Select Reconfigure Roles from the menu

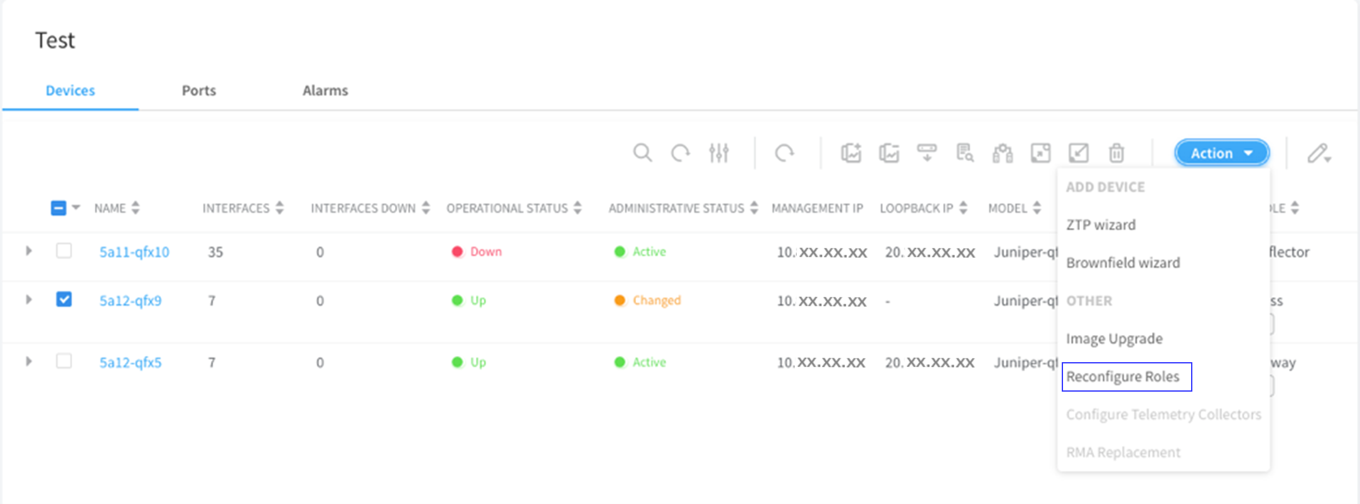[x=1123, y=377]
